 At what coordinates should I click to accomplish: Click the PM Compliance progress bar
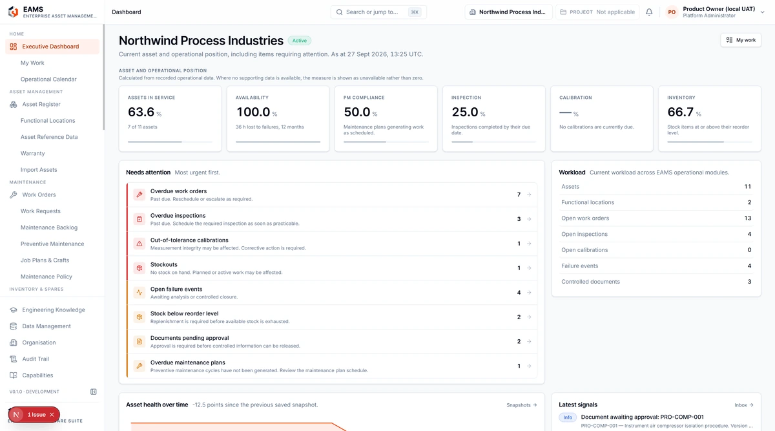click(x=386, y=142)
